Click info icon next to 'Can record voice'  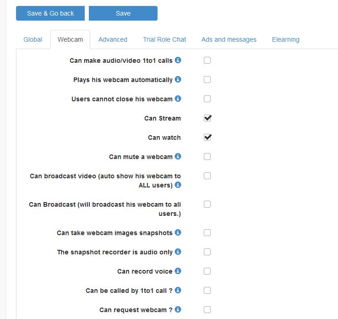[x=178, y=271]
